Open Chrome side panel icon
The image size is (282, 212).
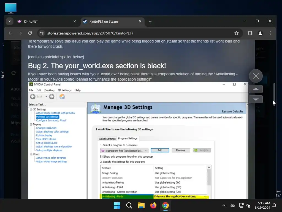click(x=250, y=33)
